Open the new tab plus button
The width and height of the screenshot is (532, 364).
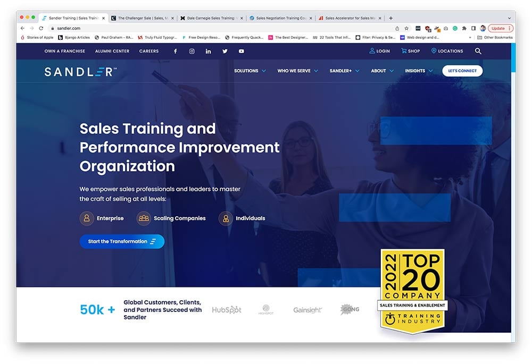[x=391, y=18]
